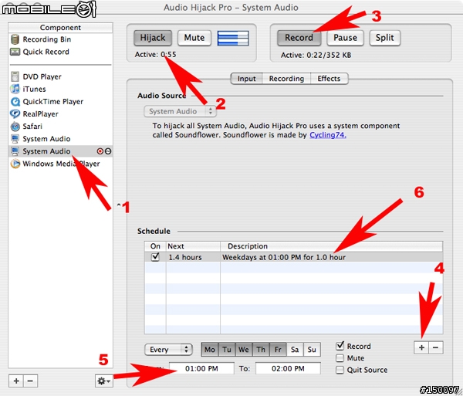Select iTunes in the component list

click(60, 90)
